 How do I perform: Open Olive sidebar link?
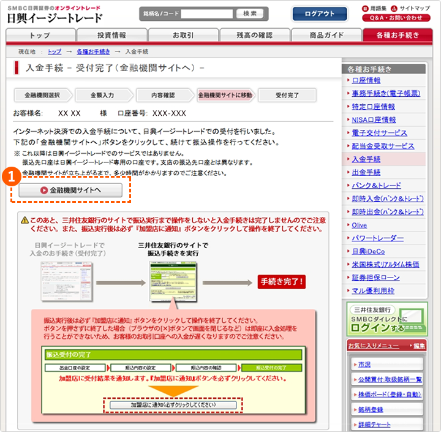tap(359, 225)
